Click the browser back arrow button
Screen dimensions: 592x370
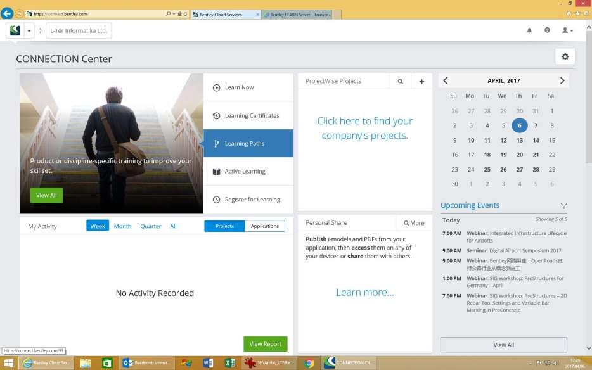tap(7, 13)
